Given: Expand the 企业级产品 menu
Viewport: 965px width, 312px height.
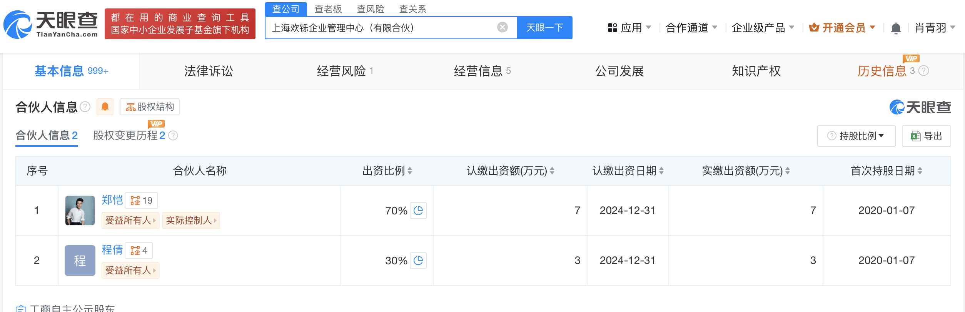Looking at the screenshot, I should point(763,28).
